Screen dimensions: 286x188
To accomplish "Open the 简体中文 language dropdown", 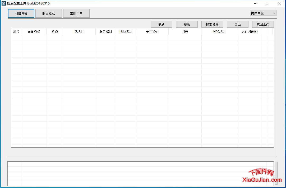I will [x=263, y=13].
